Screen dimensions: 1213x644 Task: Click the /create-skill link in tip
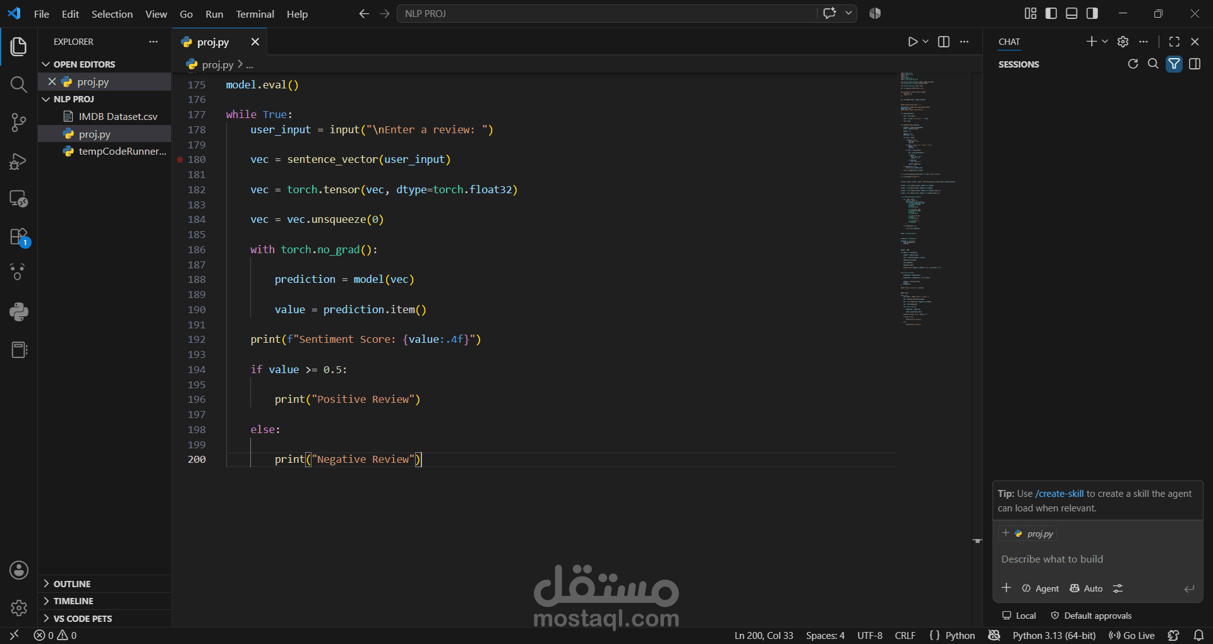(1059, 494)
